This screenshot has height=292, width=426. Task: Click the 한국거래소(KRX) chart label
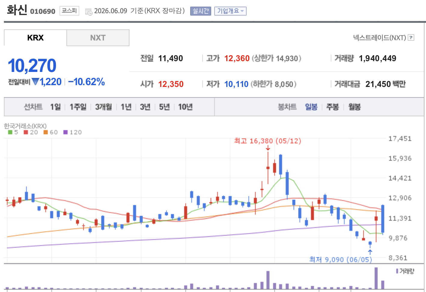pos(25,126)
